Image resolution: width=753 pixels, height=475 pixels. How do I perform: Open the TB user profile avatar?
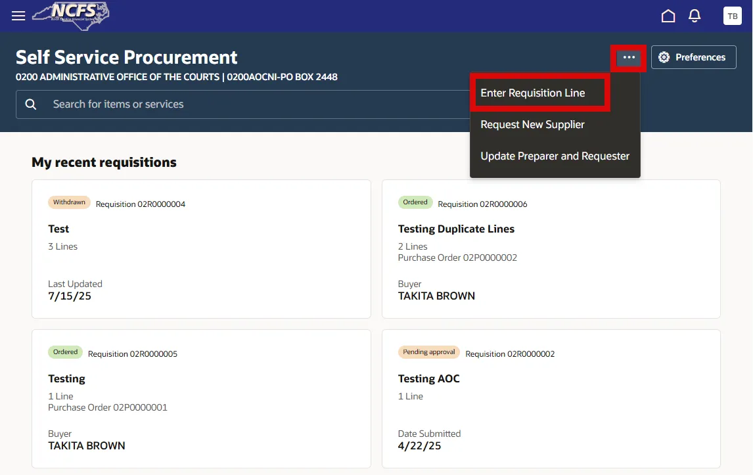[732, 16]
